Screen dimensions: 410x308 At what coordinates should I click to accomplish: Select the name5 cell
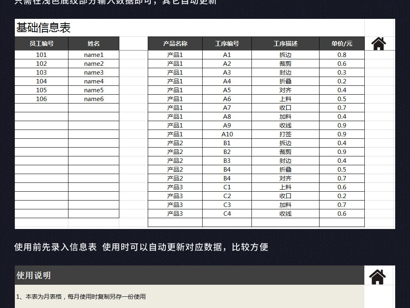(94, 90)
